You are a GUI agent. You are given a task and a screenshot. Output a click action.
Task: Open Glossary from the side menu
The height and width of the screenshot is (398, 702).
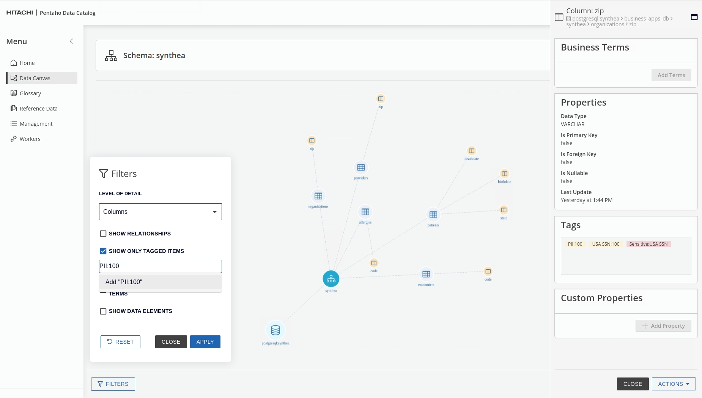tap(30, 93)
